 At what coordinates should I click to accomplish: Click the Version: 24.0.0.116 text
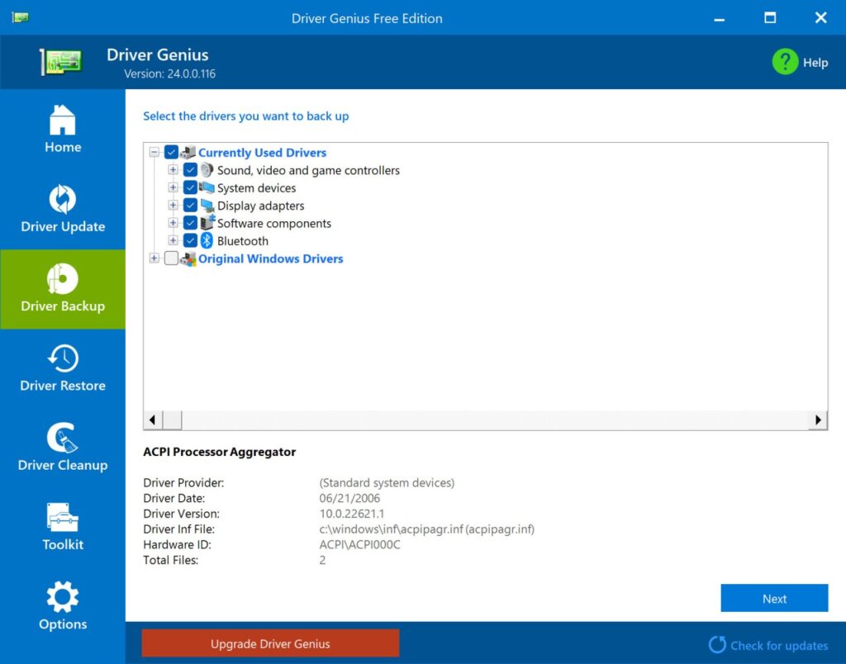click(x=169, y=74)
